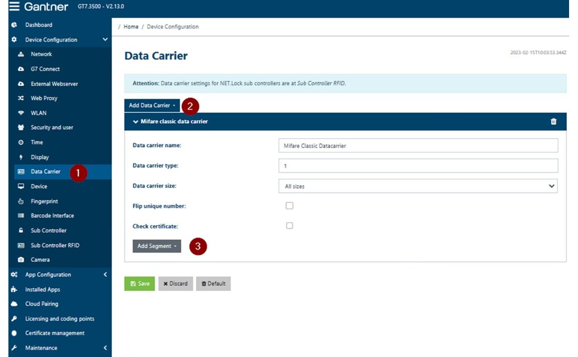The width and height of the screenshot is (578, 357).
Task: Click the Cloud Pairing cloud icon
Action: (14, 304)
